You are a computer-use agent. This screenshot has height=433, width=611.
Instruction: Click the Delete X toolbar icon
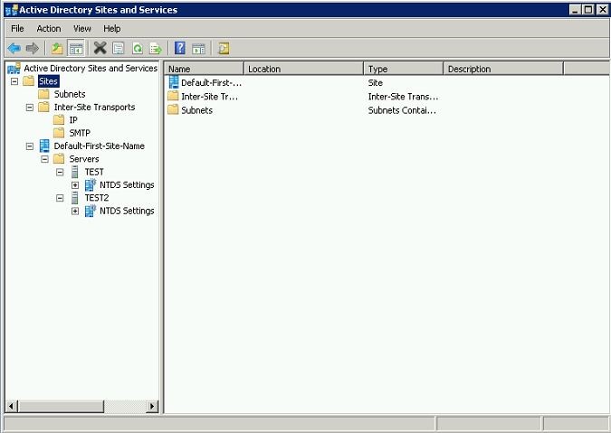pos(100,48)
